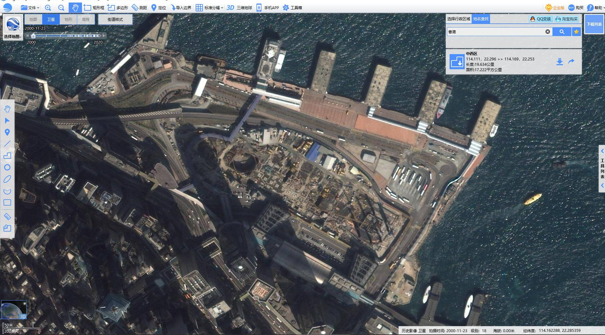
Task: Switch to the 选择行政区域 tab
Action: tap(459, 19)
